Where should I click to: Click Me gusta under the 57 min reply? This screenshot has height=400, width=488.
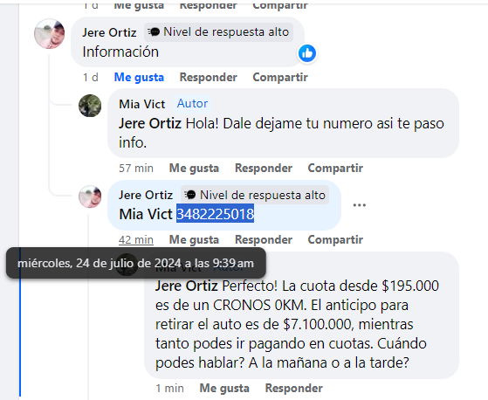point(194,168)
